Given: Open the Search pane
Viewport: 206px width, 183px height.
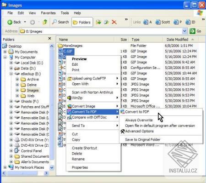Looking at the screenshot, I should [x=60, y=22].
